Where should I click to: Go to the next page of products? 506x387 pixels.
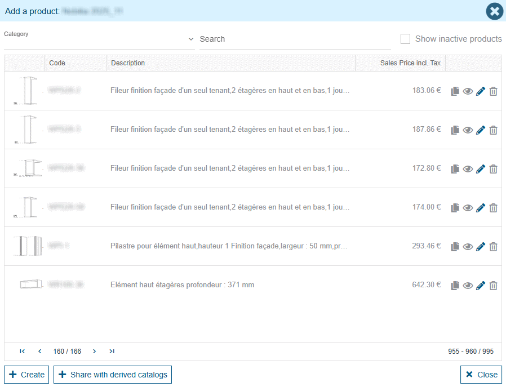click(94, 352)
